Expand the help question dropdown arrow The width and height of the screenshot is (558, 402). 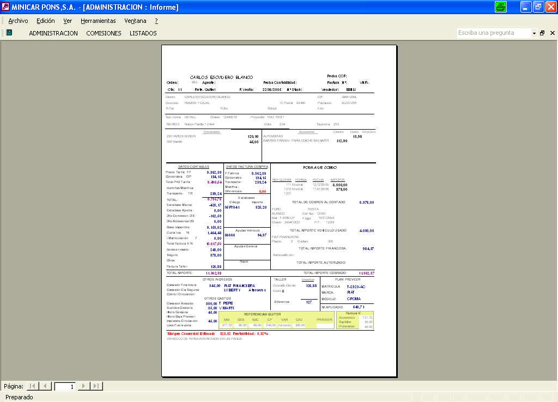click(x=534, y=33)
